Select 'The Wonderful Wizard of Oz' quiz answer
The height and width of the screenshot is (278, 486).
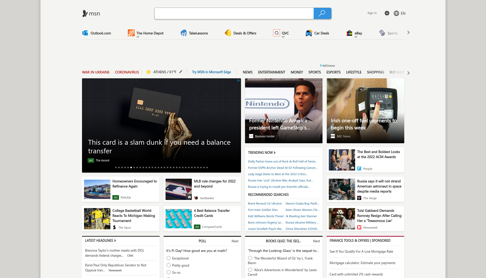point(250,258)
